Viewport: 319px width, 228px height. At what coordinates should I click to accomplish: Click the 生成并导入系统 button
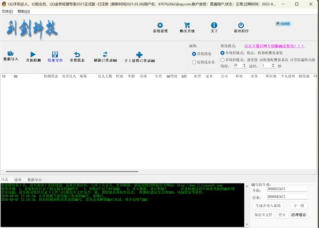click(x=268, y=206)
